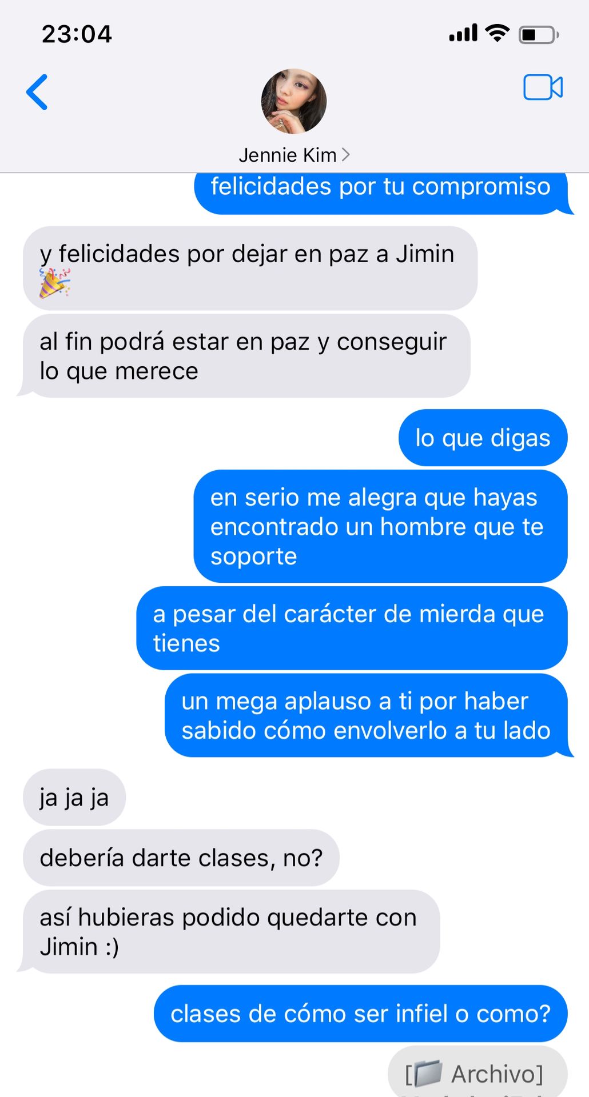Tap 'debería darte clases, no?' message
This screenshot has height=1097, width=589.
[181, 858]
